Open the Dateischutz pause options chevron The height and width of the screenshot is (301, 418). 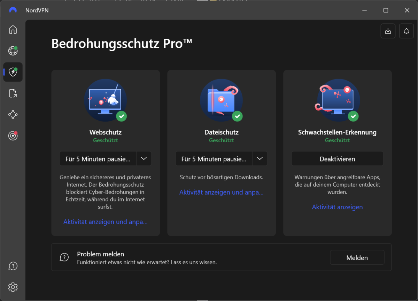tap(260, 158)
